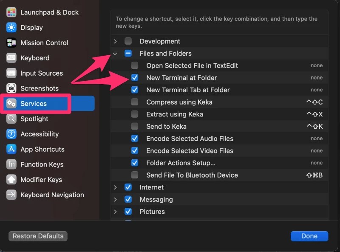Disable New Terminal at Folder

(x=135, y=78)
